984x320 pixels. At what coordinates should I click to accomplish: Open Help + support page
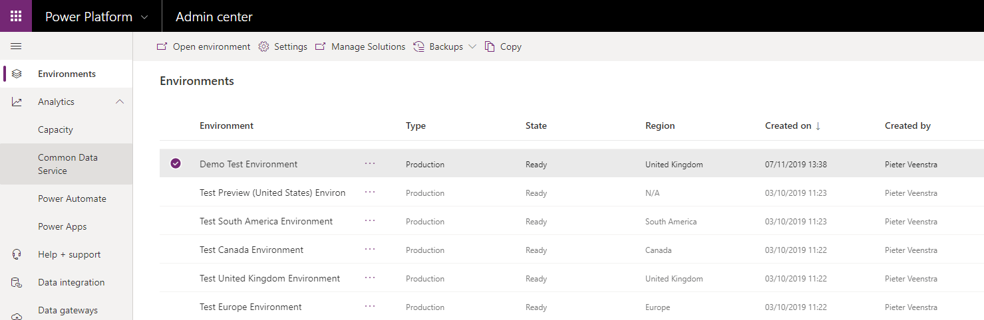(x=69, y=254)
